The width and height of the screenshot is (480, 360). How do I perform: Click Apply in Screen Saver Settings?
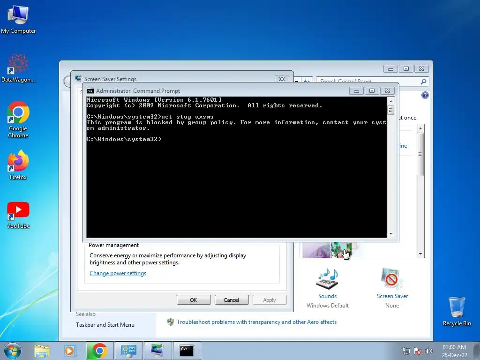[270, 300]
